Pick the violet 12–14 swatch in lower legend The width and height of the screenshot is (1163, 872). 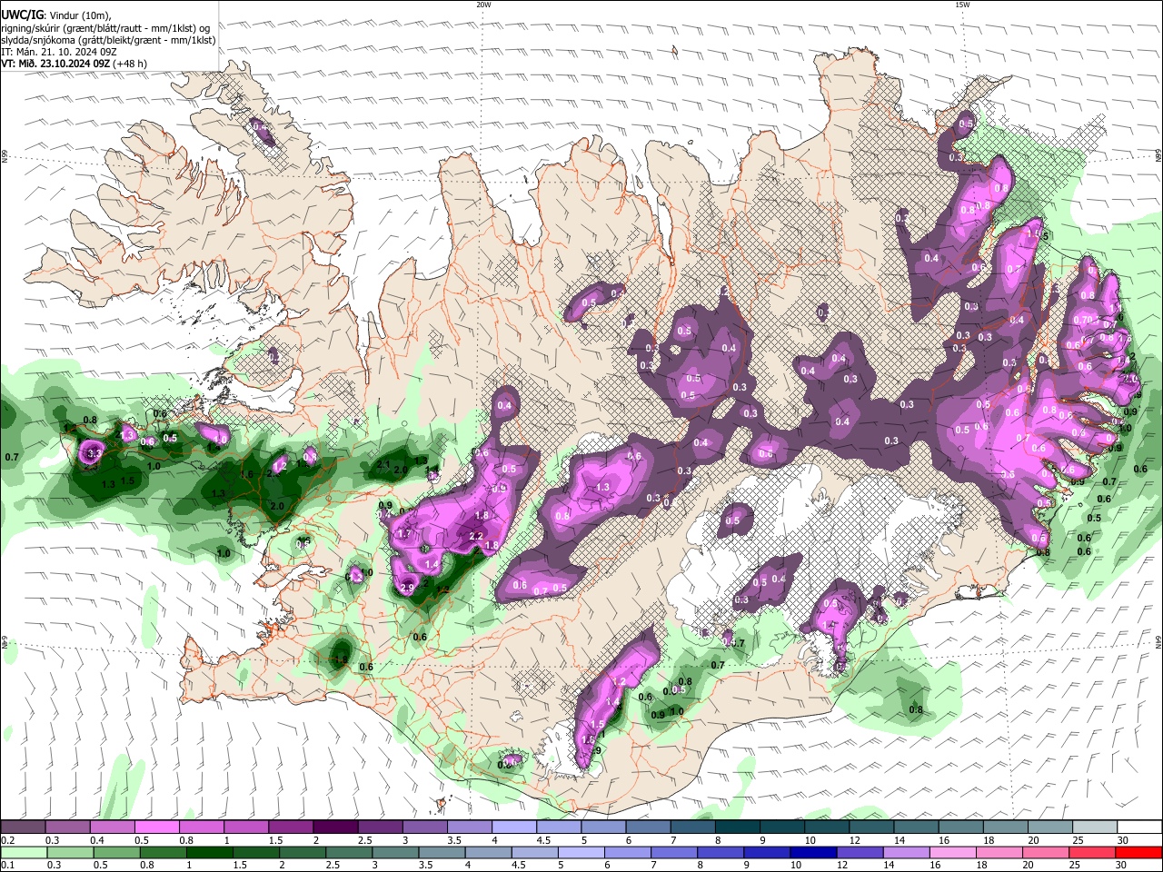[x=859, y=853]
